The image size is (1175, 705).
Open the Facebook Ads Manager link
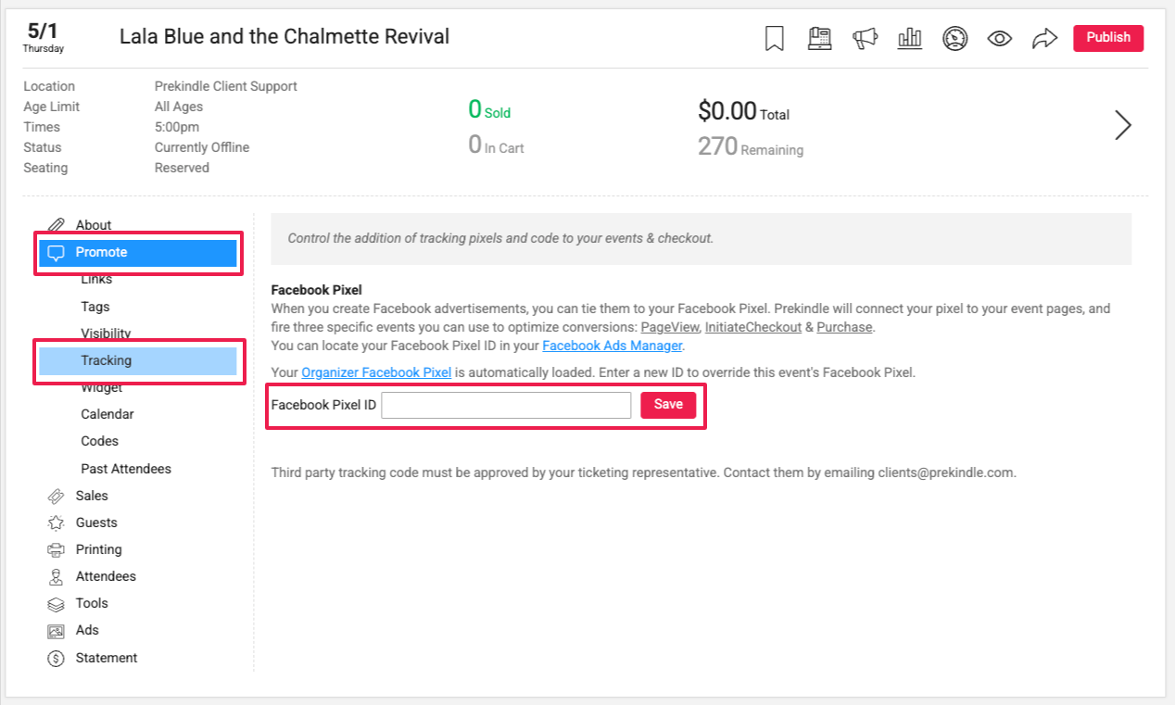[612, 346]
